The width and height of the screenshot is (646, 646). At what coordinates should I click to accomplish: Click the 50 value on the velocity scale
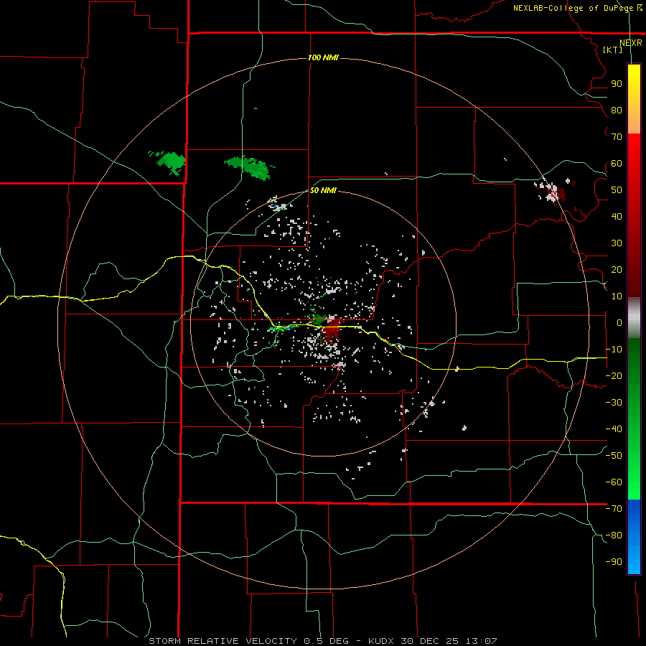click(617, 190)
